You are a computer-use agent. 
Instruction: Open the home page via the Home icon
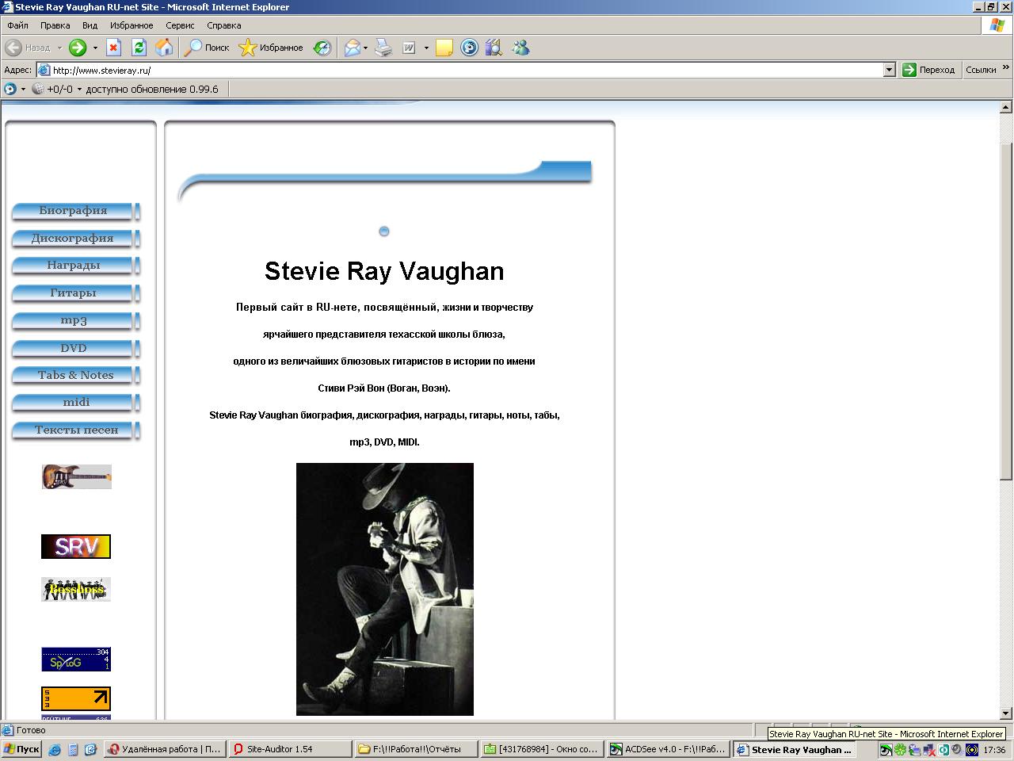tap(165, 48)
